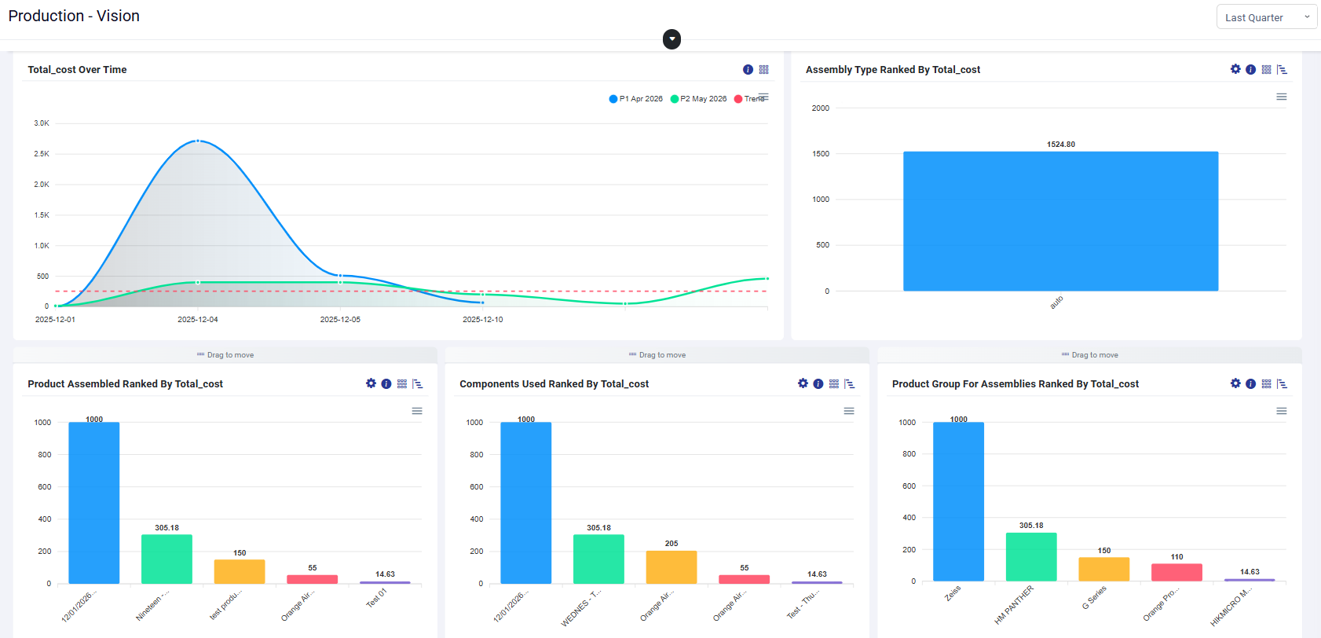1321x638 pixels.
Task: Select 305.18 Nineteen bar in Product Assembled
Action: 166,559
